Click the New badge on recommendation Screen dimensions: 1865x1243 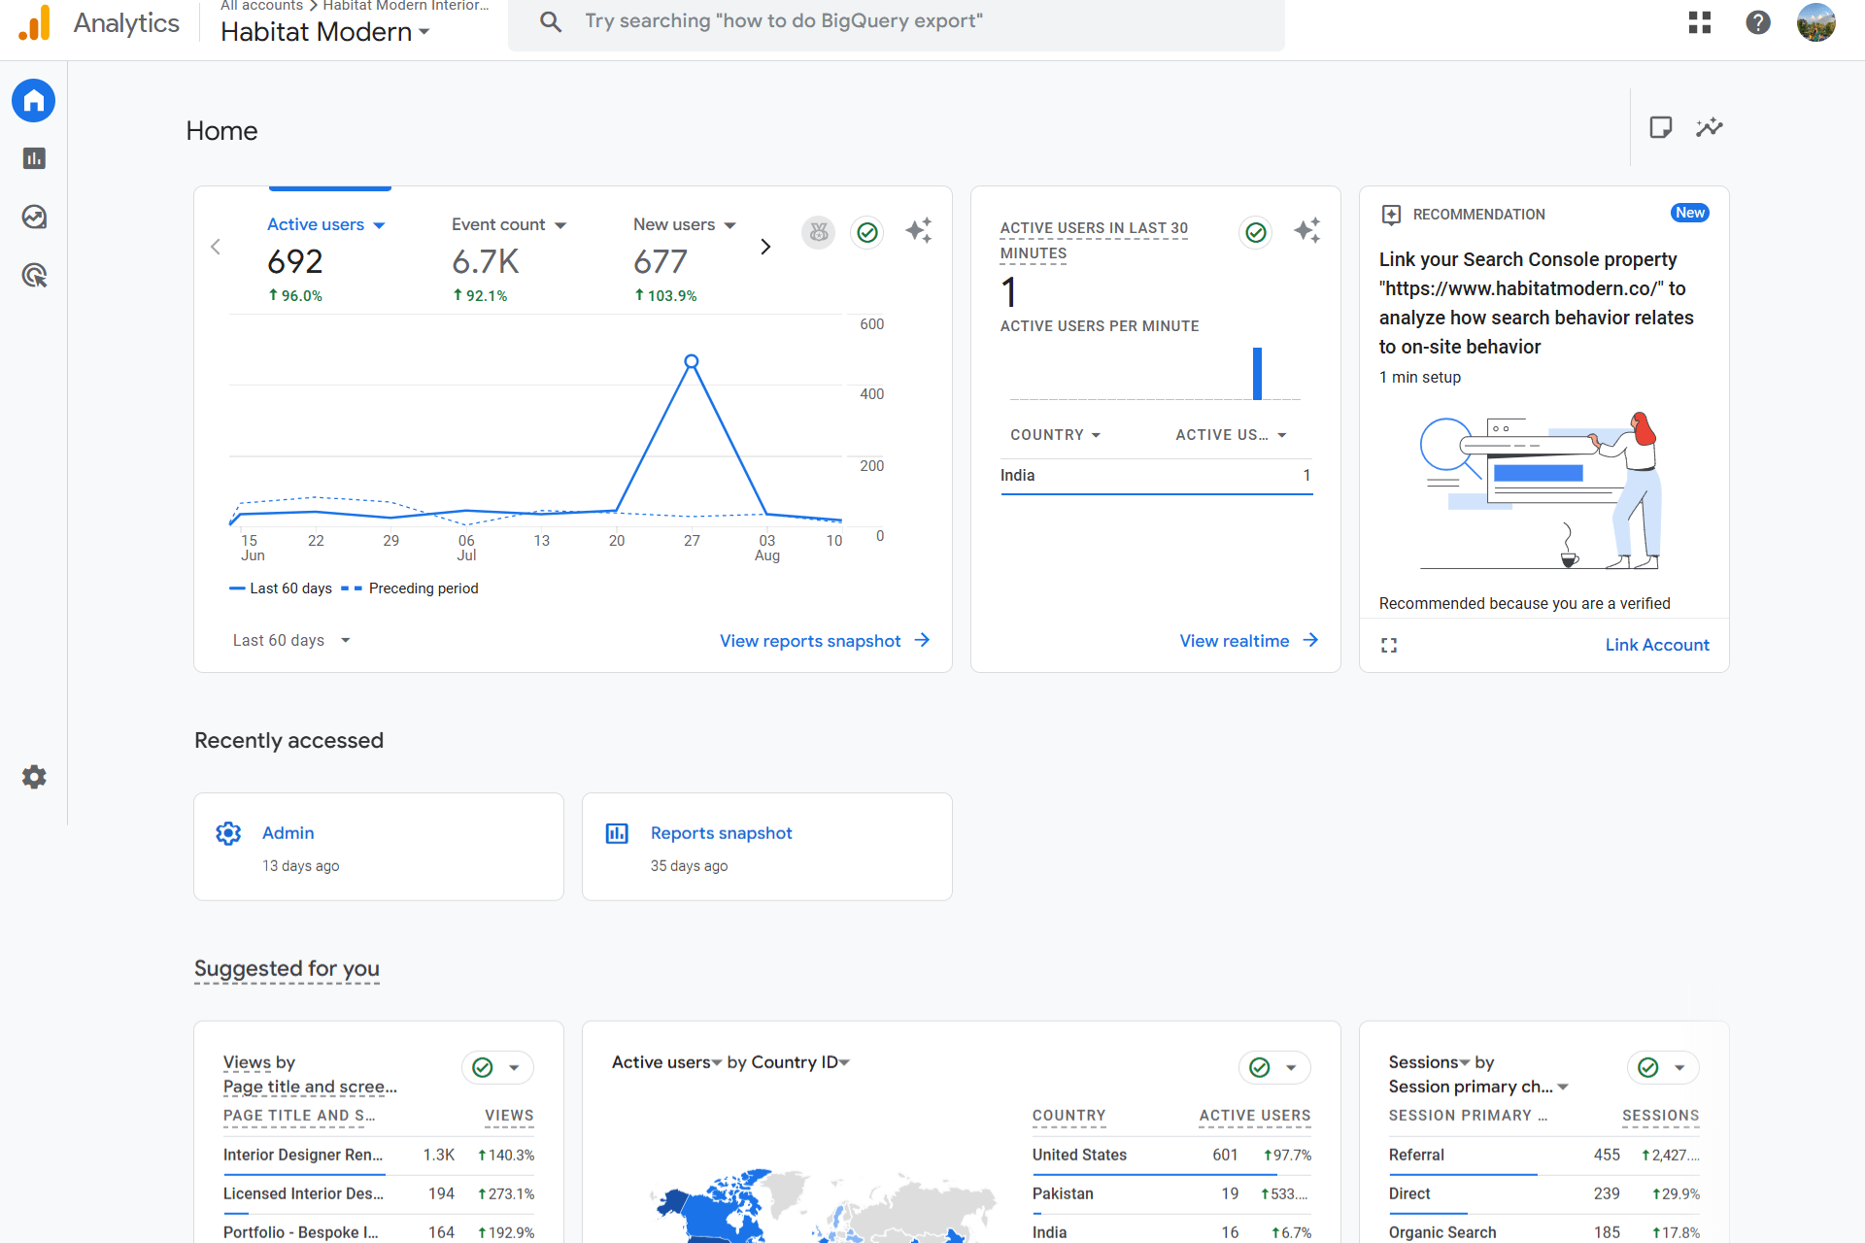[1690, 214]
